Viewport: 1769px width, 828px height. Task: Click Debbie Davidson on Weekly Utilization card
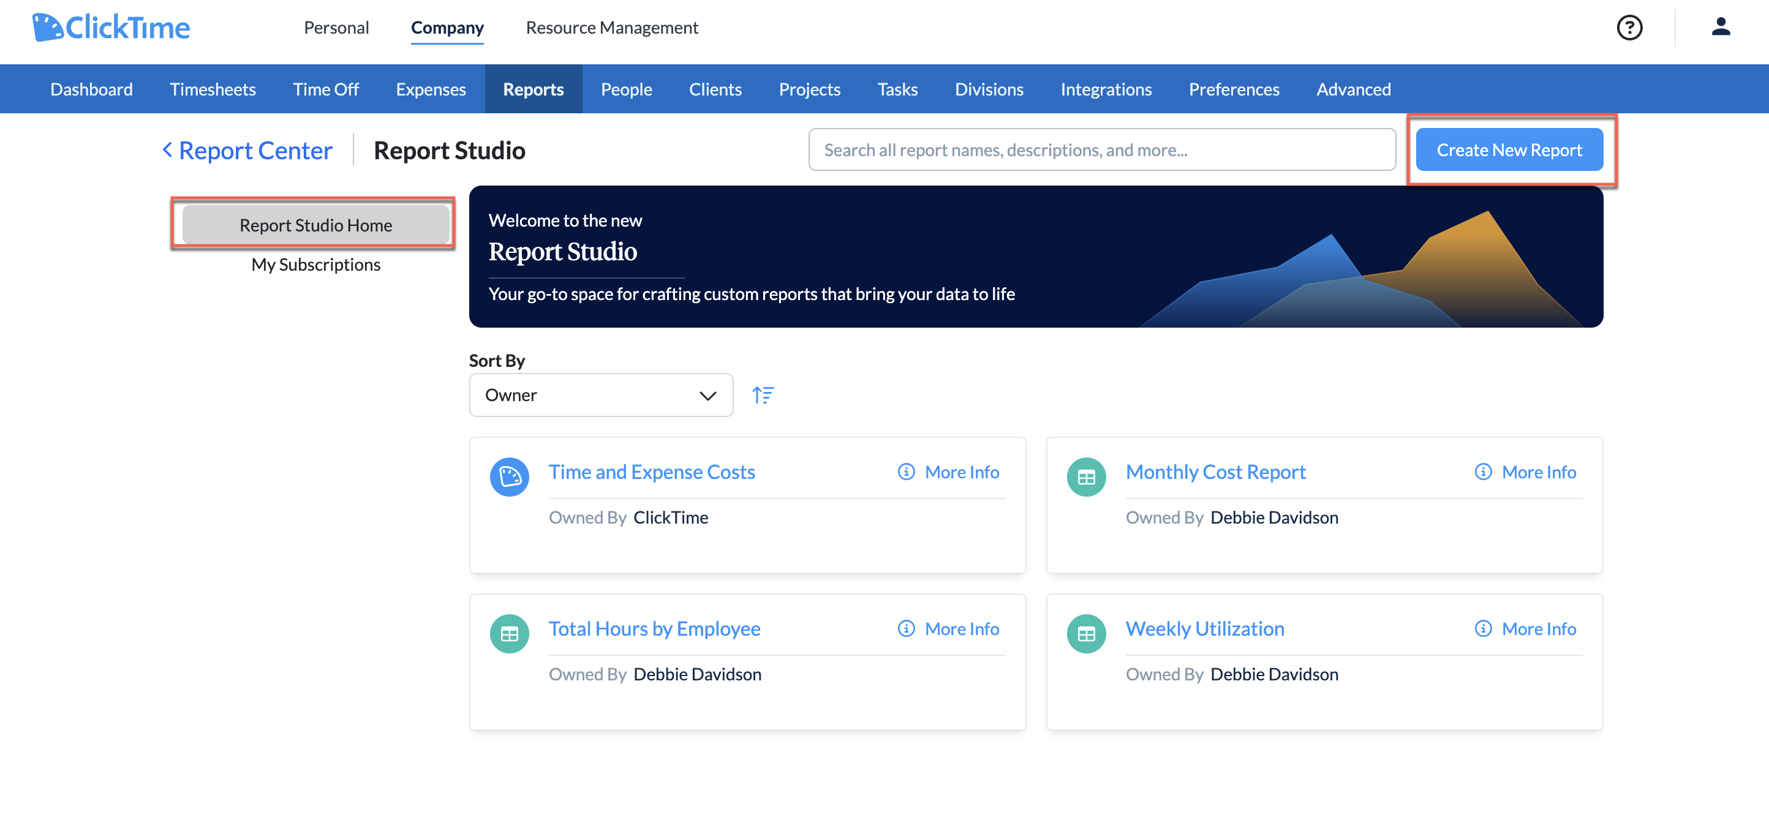pos(1274,674)
